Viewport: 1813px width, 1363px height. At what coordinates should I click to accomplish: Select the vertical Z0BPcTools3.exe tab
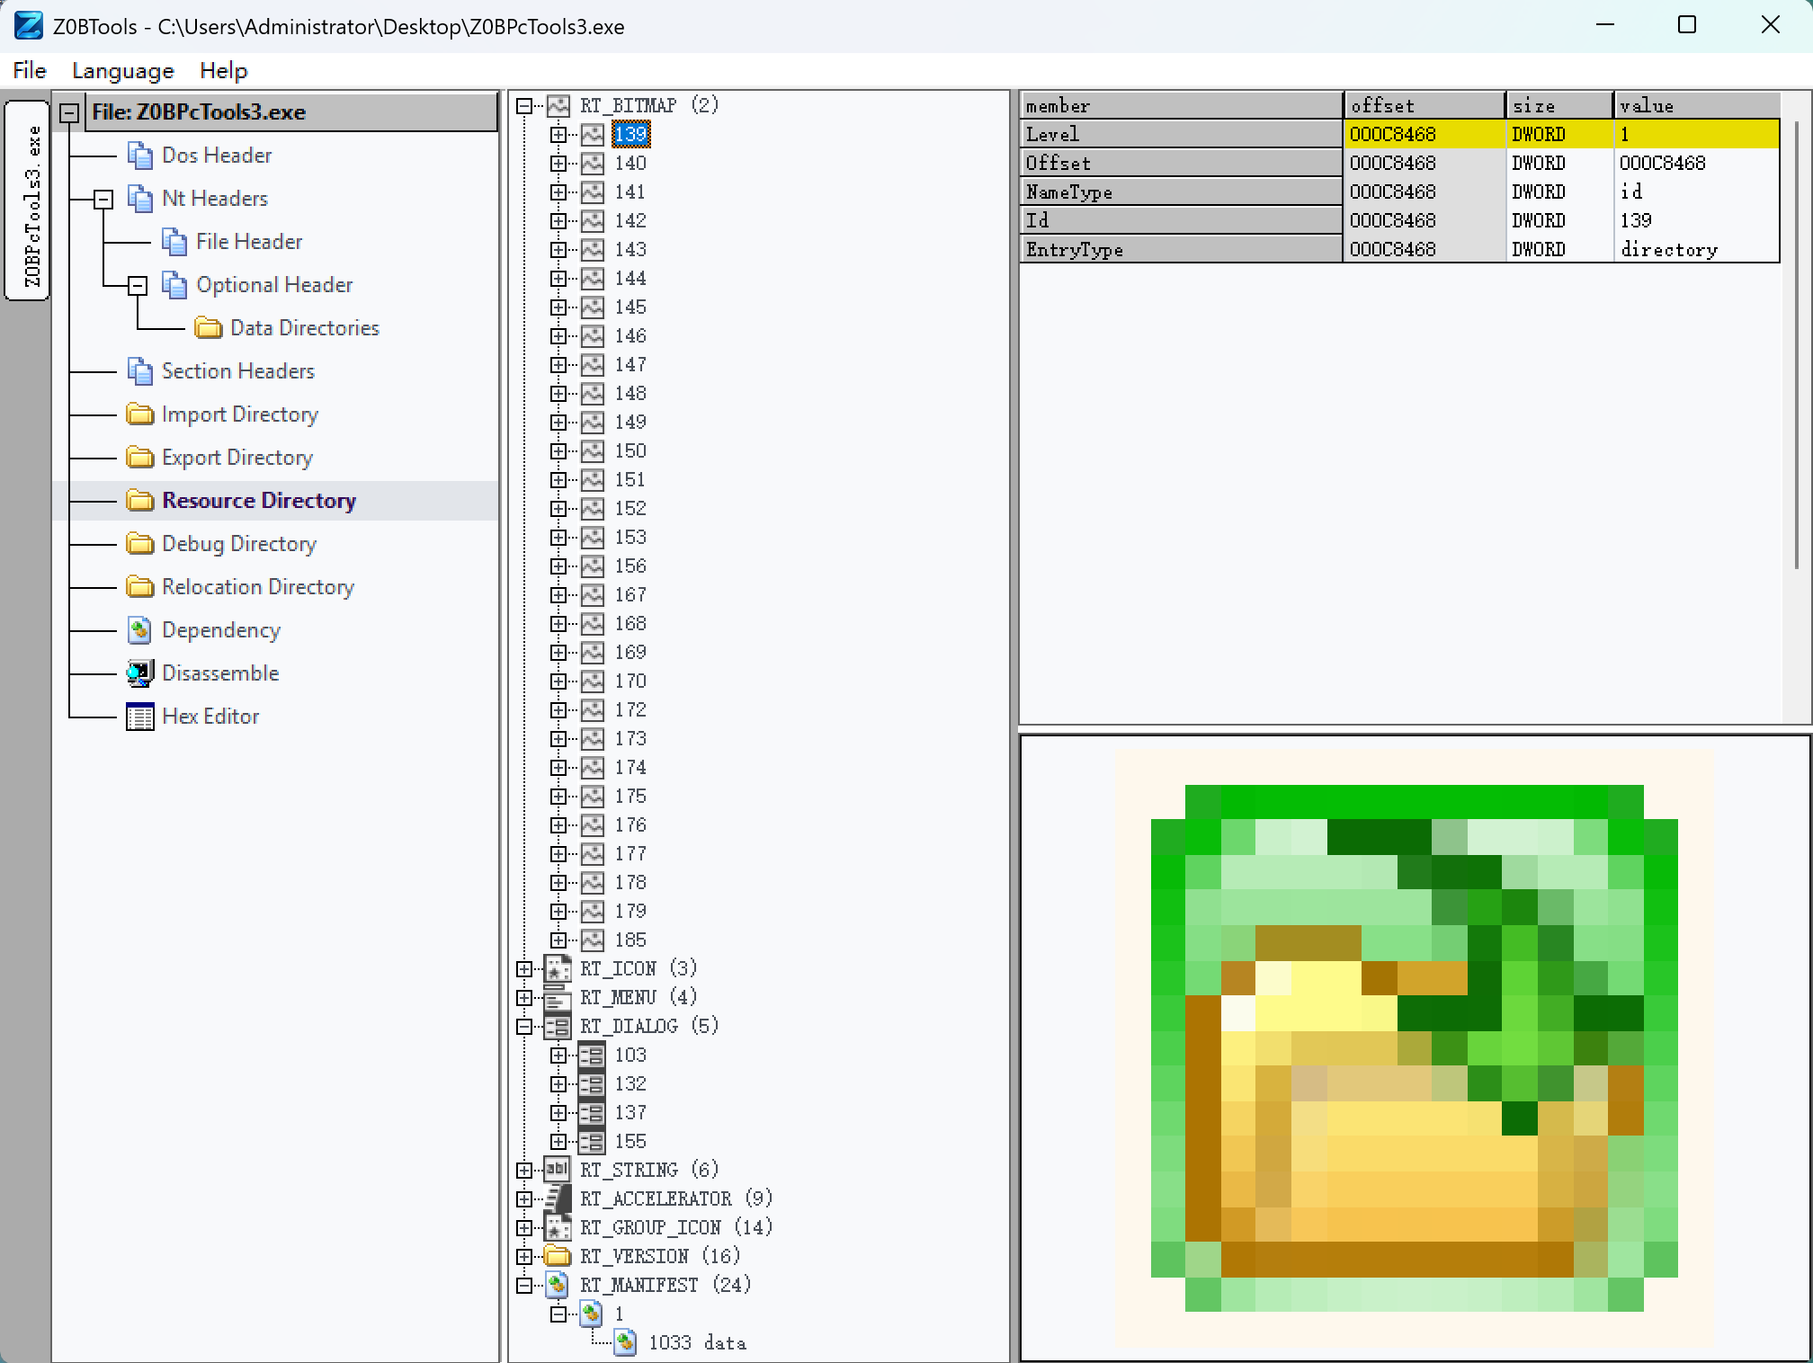27,201
